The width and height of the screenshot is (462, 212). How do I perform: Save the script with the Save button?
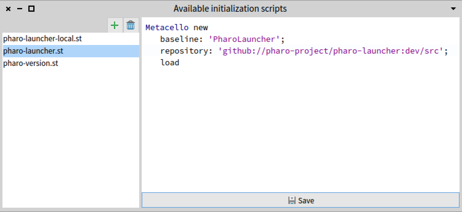pos(301,201)
